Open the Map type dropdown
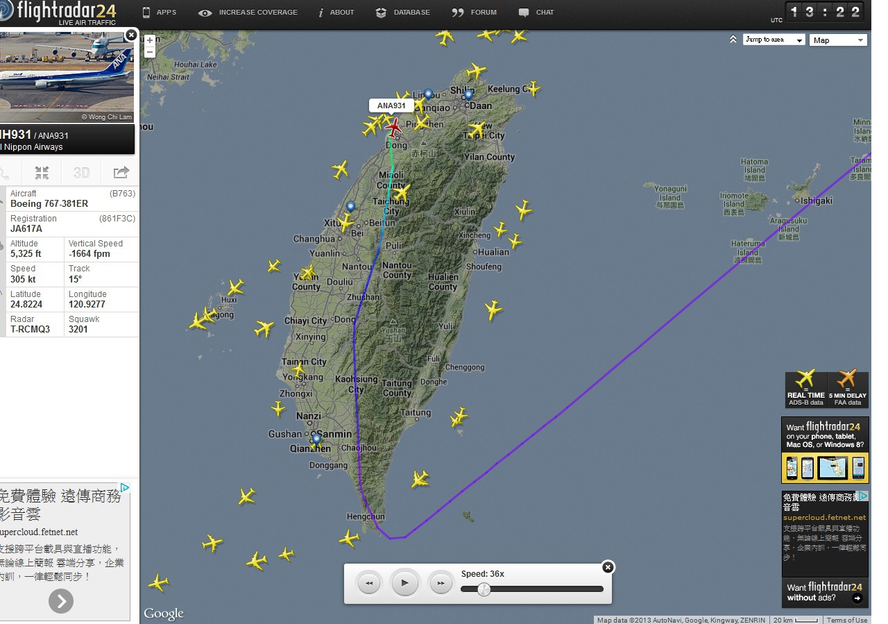Viewport: 888px width, 624px height. pos(838,40)
